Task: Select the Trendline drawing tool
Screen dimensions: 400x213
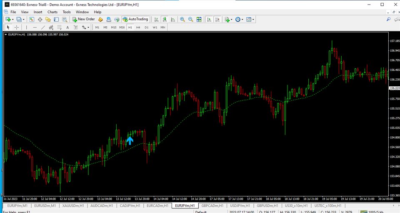Action: pyautogui.click(x=43, y=27)
